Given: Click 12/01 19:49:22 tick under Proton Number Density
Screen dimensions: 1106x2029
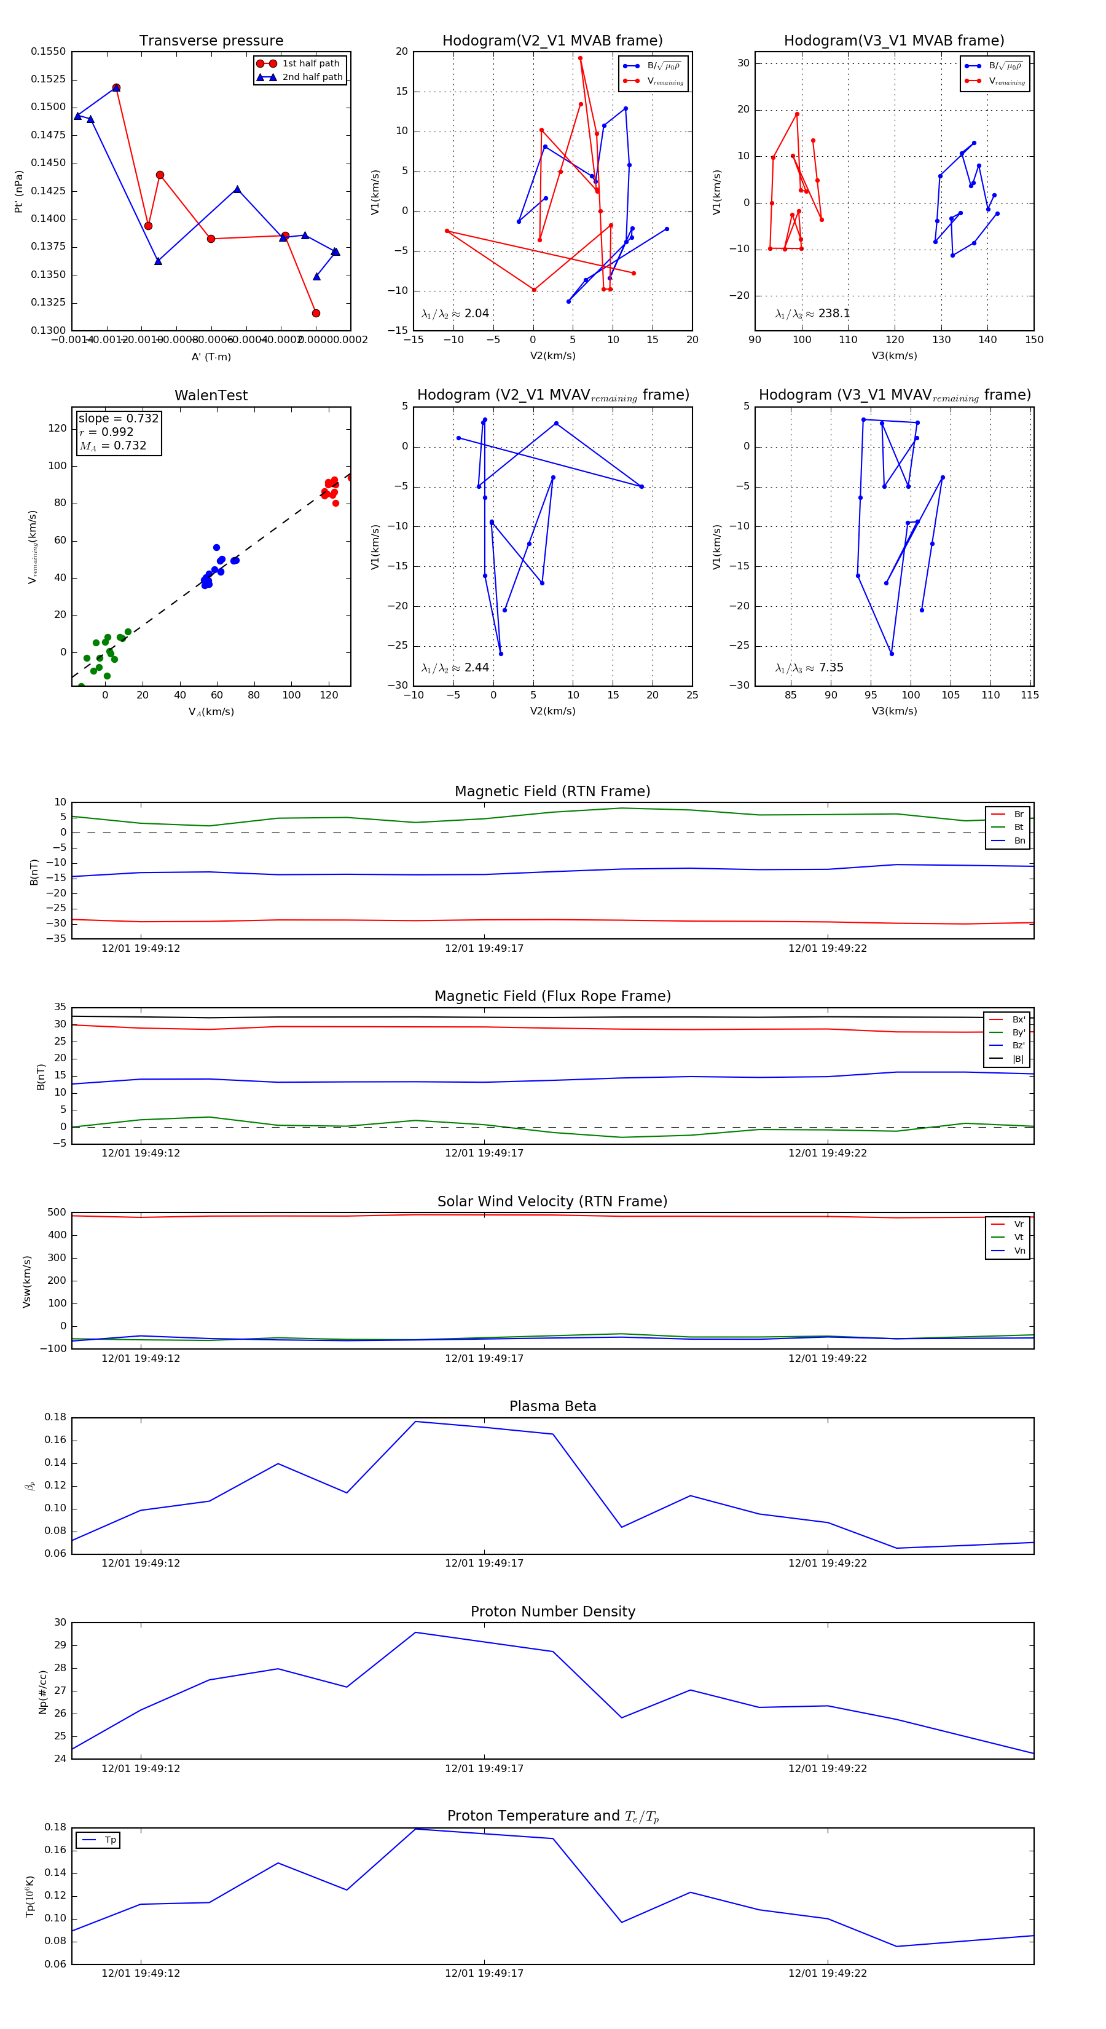Looking at the screenshot, I should click(x=827, y=1768).
